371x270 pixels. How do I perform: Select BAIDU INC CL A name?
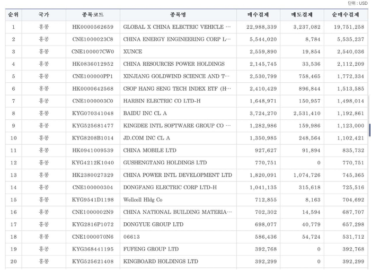[x=145, y=113]
